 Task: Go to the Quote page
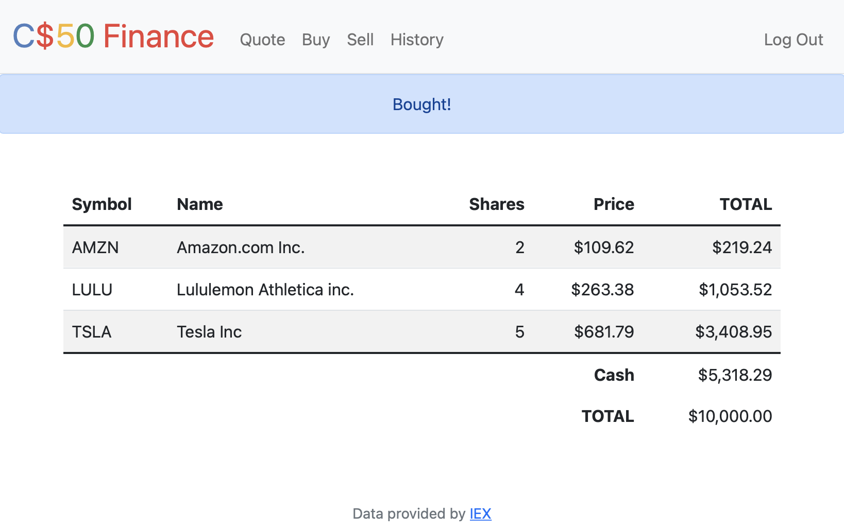262,40
